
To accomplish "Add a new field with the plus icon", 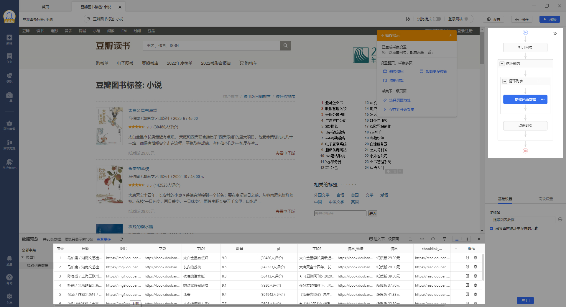I will tap(456, 249).
